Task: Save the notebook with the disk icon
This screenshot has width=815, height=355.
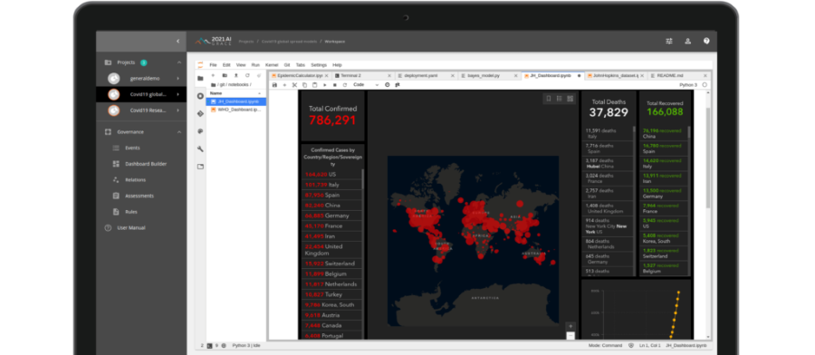Action: pyautogui.click(x=274, y=85)
